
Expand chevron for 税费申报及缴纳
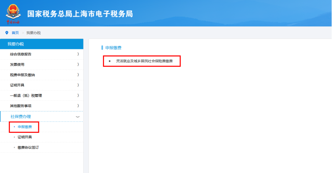pos(78,75)
